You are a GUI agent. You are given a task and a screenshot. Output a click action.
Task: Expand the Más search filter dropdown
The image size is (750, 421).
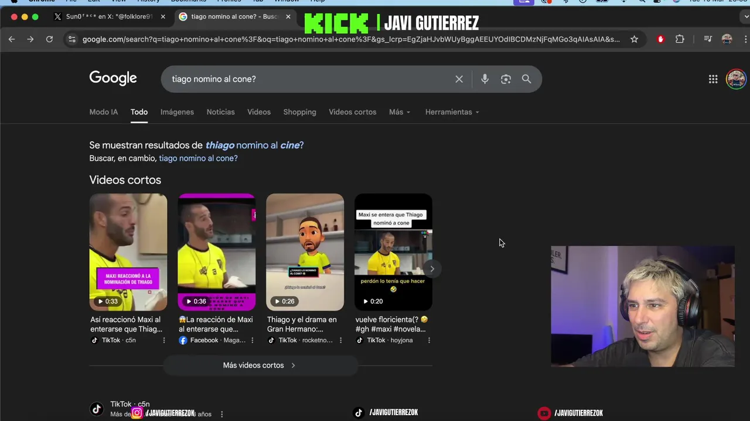pyautogui.click(x=400, y=112)
